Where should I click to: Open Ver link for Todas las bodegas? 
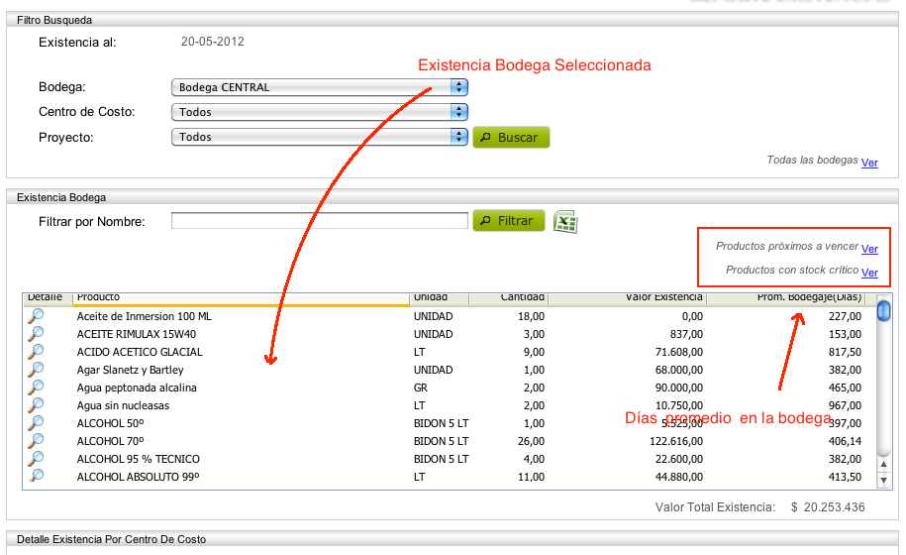point(869,163)
